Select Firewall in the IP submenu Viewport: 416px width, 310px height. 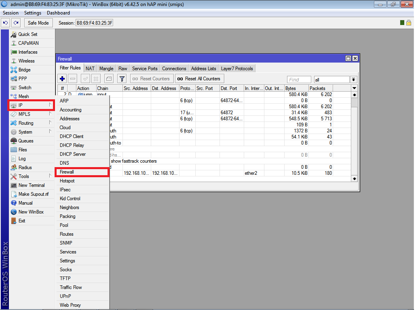pos(82,172)
